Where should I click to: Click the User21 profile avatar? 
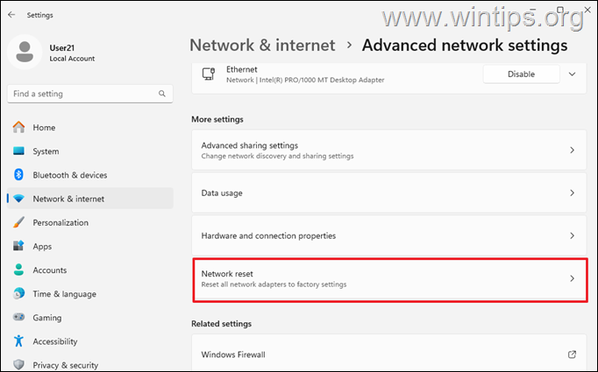pyautogui.click(x=25, y=52)
